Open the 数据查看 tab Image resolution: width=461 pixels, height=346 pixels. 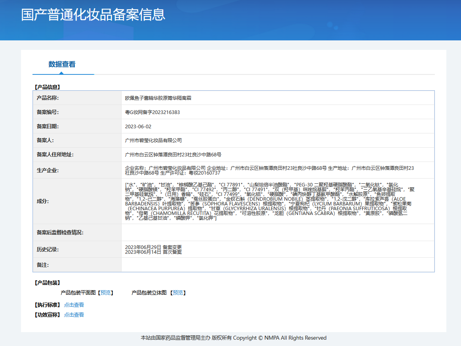click(x=62, y=64)
